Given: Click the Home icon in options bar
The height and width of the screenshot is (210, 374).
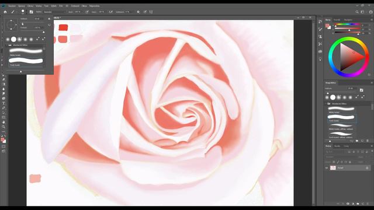Looking at the screenshot, I should (5, 12).
